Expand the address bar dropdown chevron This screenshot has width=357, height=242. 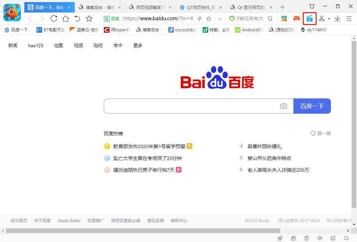220,19
